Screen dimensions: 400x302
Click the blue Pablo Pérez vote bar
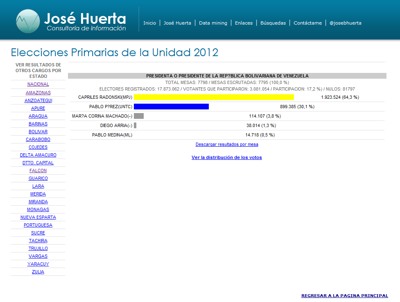pos(172,107)
